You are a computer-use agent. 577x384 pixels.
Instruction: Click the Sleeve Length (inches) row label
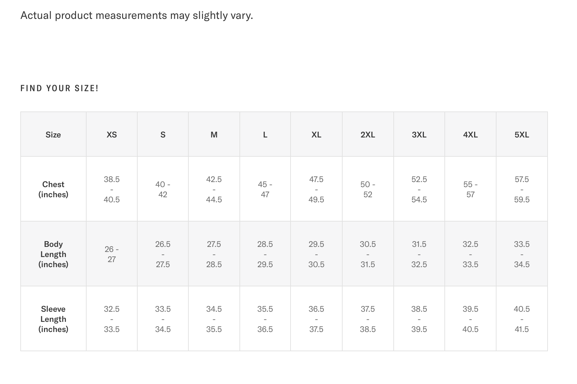tap(53, 319)
